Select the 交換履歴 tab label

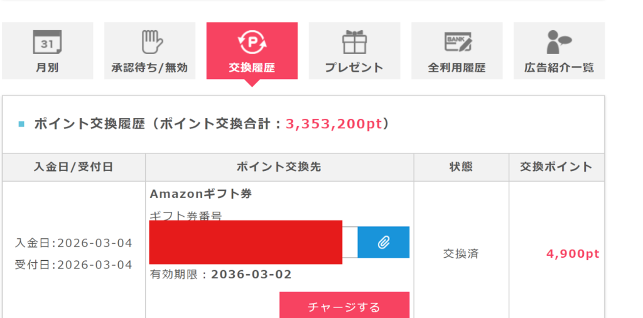pyautogui.click(x=252, y=68)
